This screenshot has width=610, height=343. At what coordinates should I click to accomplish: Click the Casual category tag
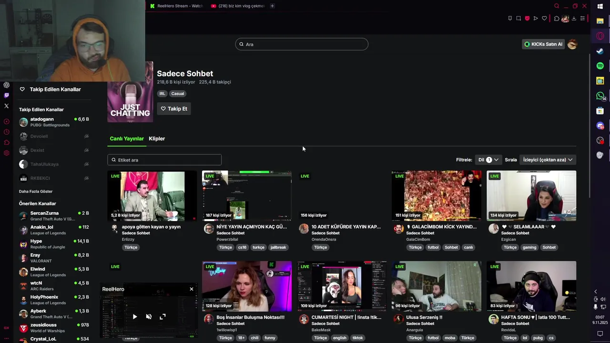click(x=178, y=94)
